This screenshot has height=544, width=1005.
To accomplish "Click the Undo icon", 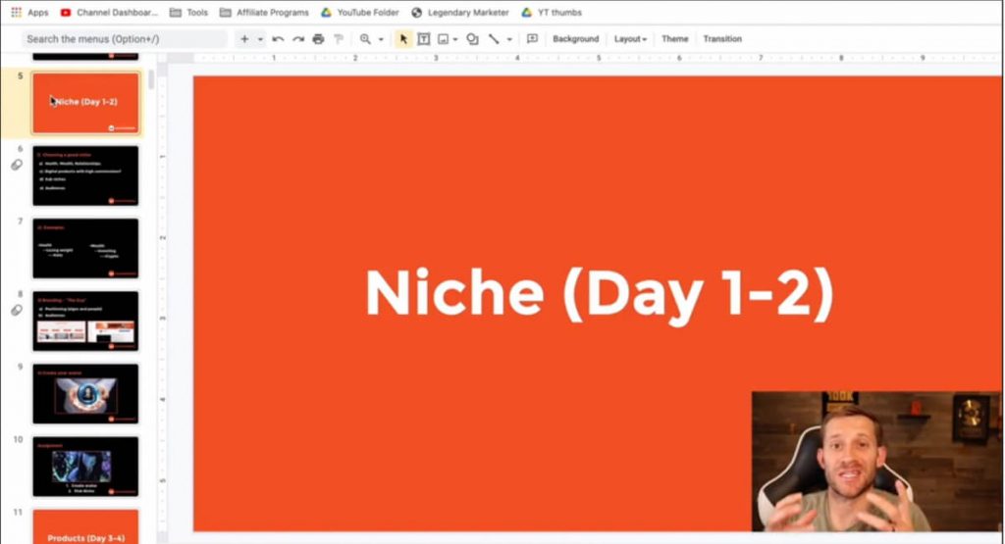I will tap(278, 39).
